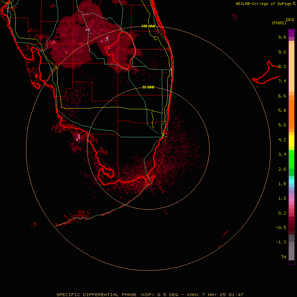Image resolution: width=297 pixels, height=297 pixels.
Task: Click the -0.5 colorbar value
Action: (281, 228)
